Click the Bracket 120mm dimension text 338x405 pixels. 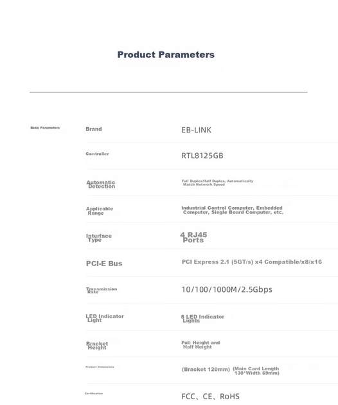(206, 370)
